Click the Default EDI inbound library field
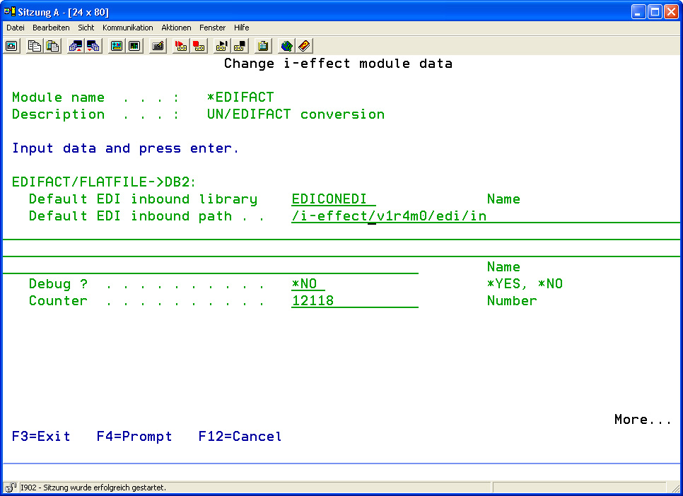The height and width of the screenshot is (496, 683). [333, 199]
